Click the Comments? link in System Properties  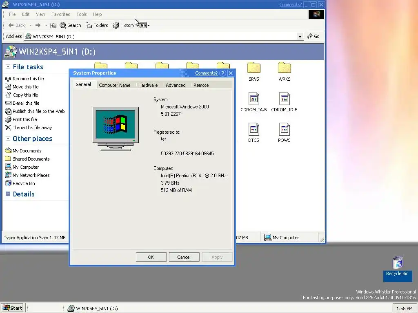click(x=206, y=73)
